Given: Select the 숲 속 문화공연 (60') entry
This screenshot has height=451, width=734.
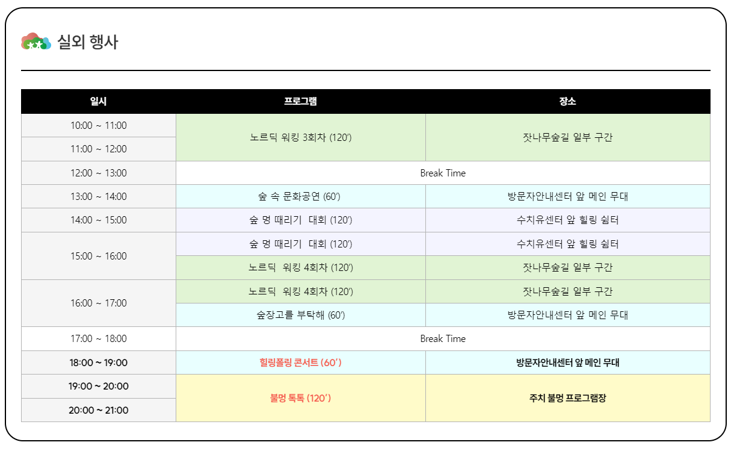Looking at the screenshot, I should (300, 196).
